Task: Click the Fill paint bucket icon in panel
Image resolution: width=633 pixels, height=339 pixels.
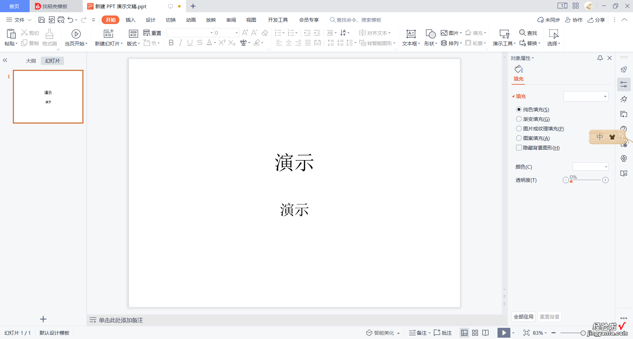Action: 519,69
